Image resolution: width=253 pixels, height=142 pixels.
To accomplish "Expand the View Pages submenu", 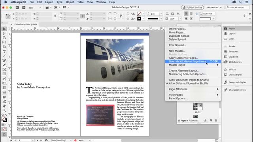I will click(193, 95).
